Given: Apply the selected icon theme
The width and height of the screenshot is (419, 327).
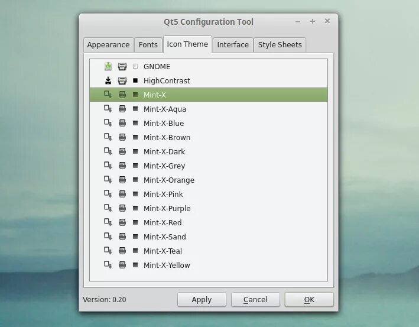Looking at the screenshot, I should click(x=202, y=299).
